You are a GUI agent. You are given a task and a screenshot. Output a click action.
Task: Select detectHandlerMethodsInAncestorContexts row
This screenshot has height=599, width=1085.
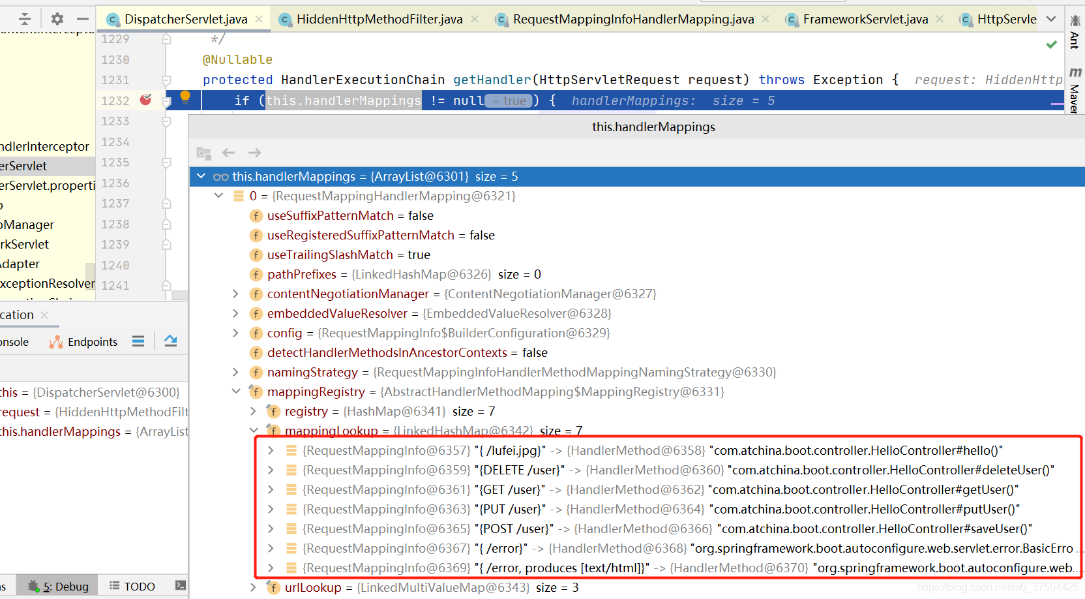click(x=637, y=352)
